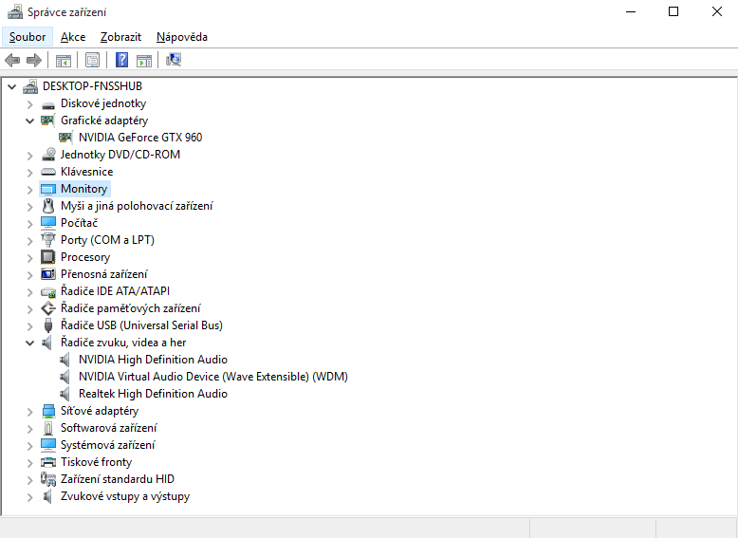Expand the Diskové jednotky category
Viewport: 738px width, 538px height.
tap(29, 104)
